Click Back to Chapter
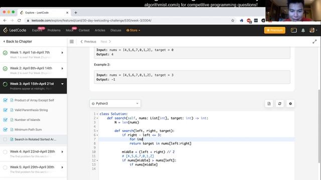This screenshot has height=180, width=321. coord(18,41)
